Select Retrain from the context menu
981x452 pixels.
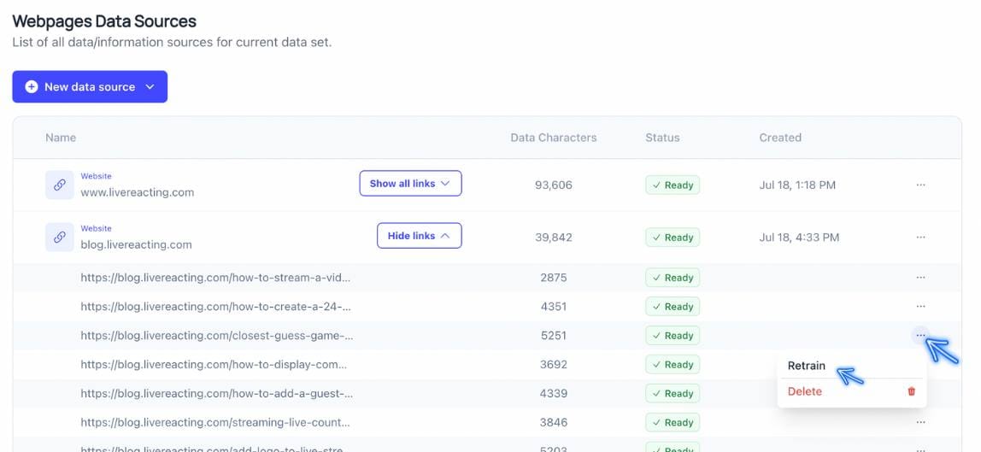point(807,366)
